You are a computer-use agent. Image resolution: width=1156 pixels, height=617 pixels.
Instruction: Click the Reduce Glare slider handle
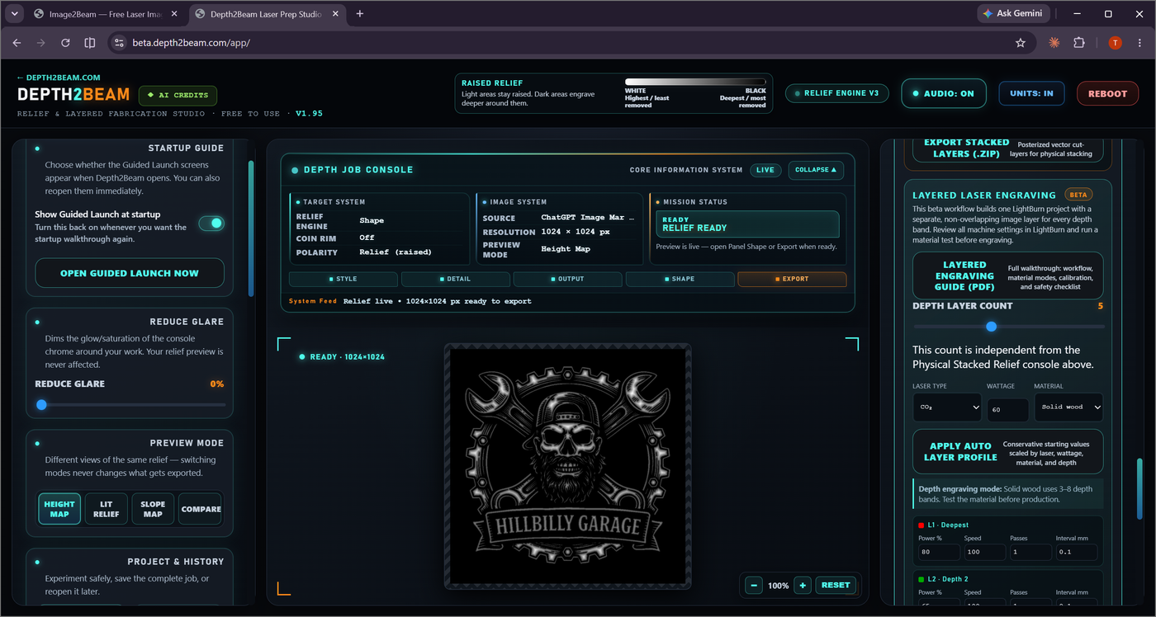click(x=41, y=405)
